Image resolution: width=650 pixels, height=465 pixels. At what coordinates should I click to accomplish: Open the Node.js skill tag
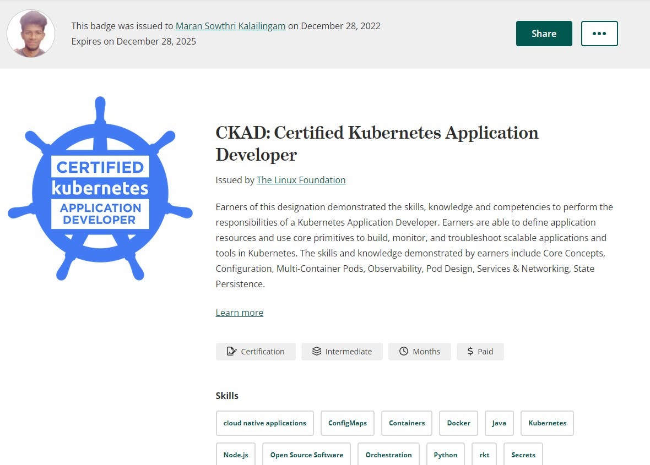tap(236, 454)
